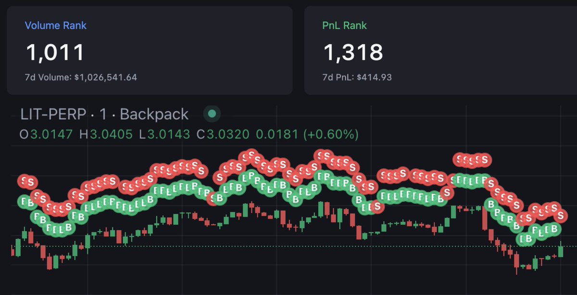Click the green live status dot beside Backpack

(x=212, y=114)
